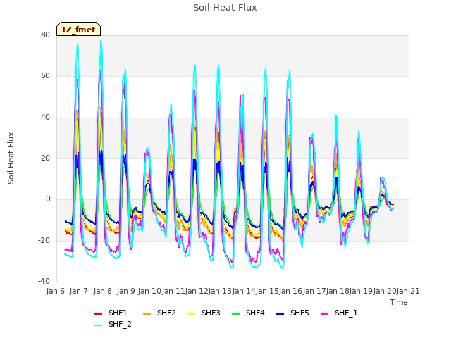Click the green SHF4 legend swatch
The image size is (451, 338).
tap(235, 314)
